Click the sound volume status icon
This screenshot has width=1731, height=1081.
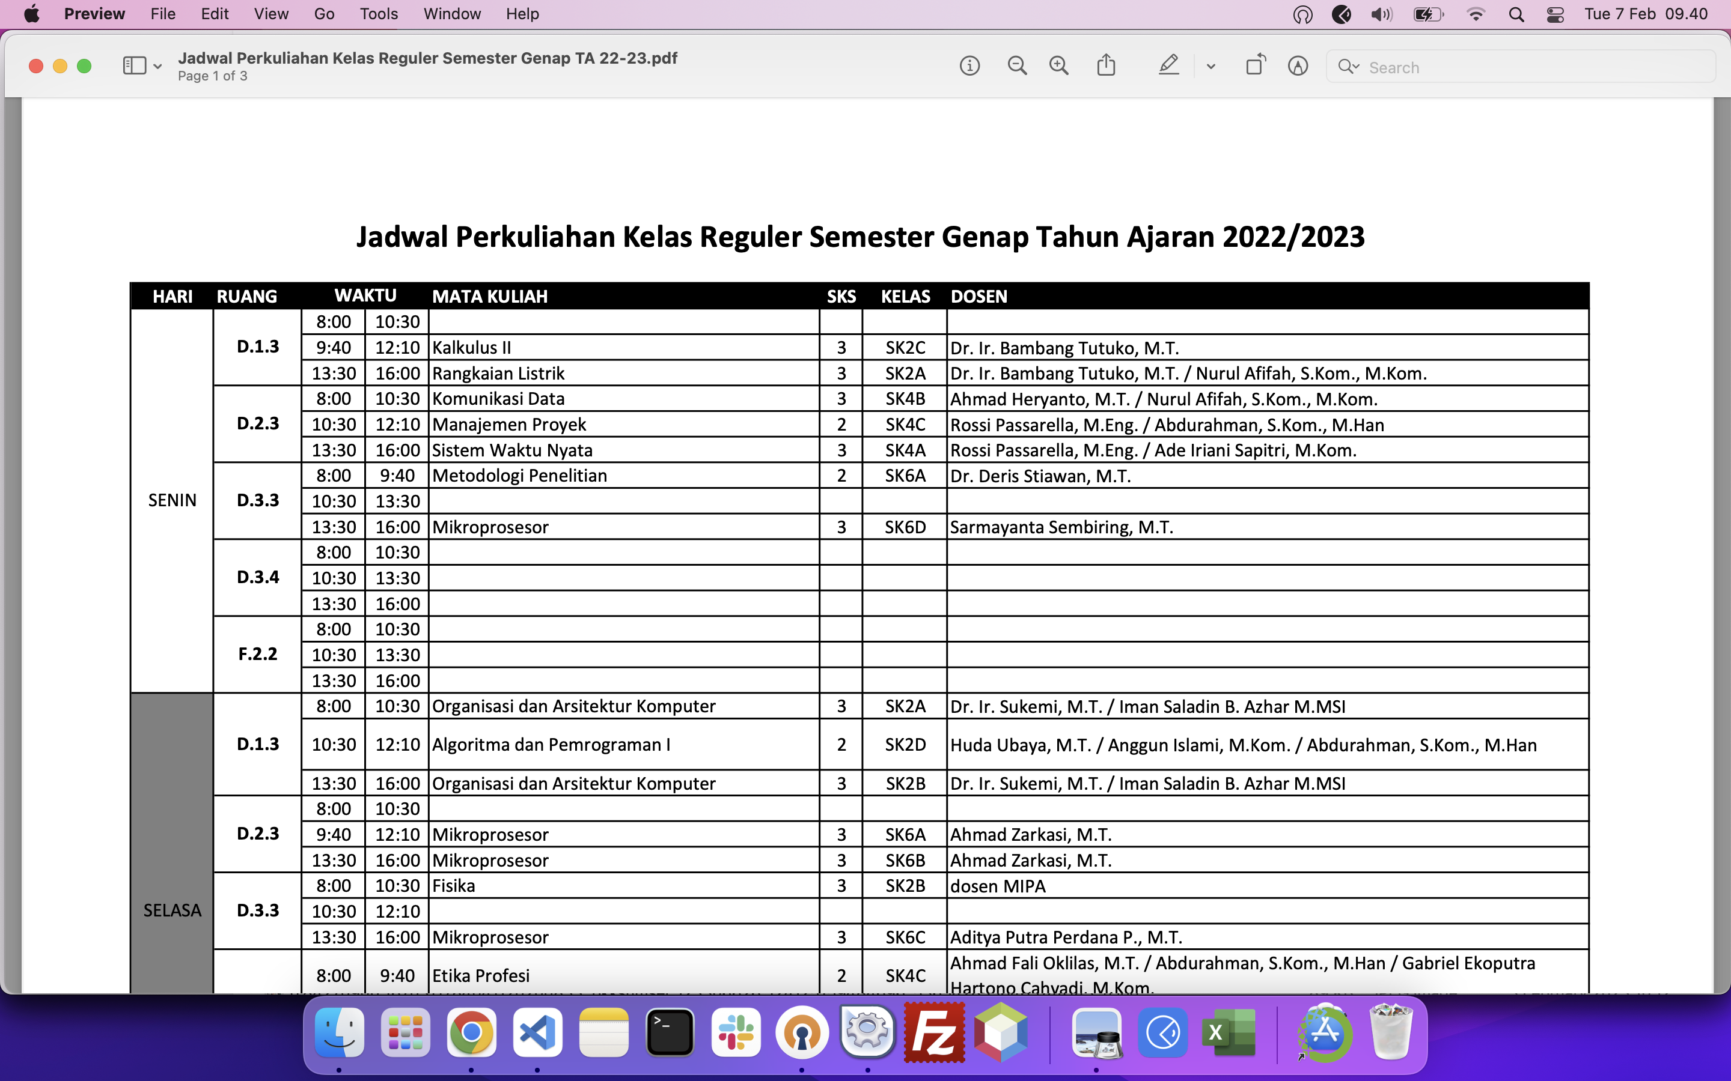pos(1381,14)
